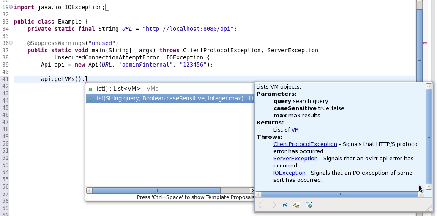Click the Forward arrow in Javadoc popup toolbar
Screen dimensions: 437x216
(x=273, y=205)
